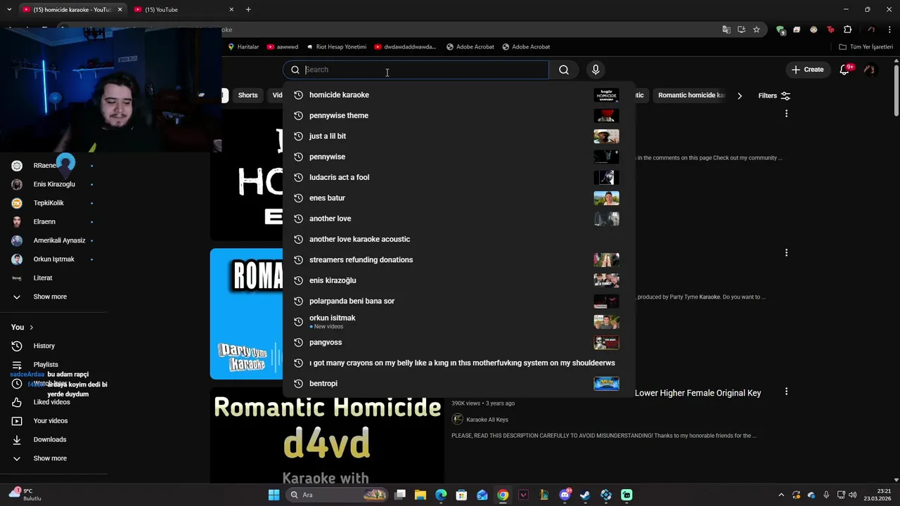Choose the 'enes batur' suggestion

pos(458,198)
